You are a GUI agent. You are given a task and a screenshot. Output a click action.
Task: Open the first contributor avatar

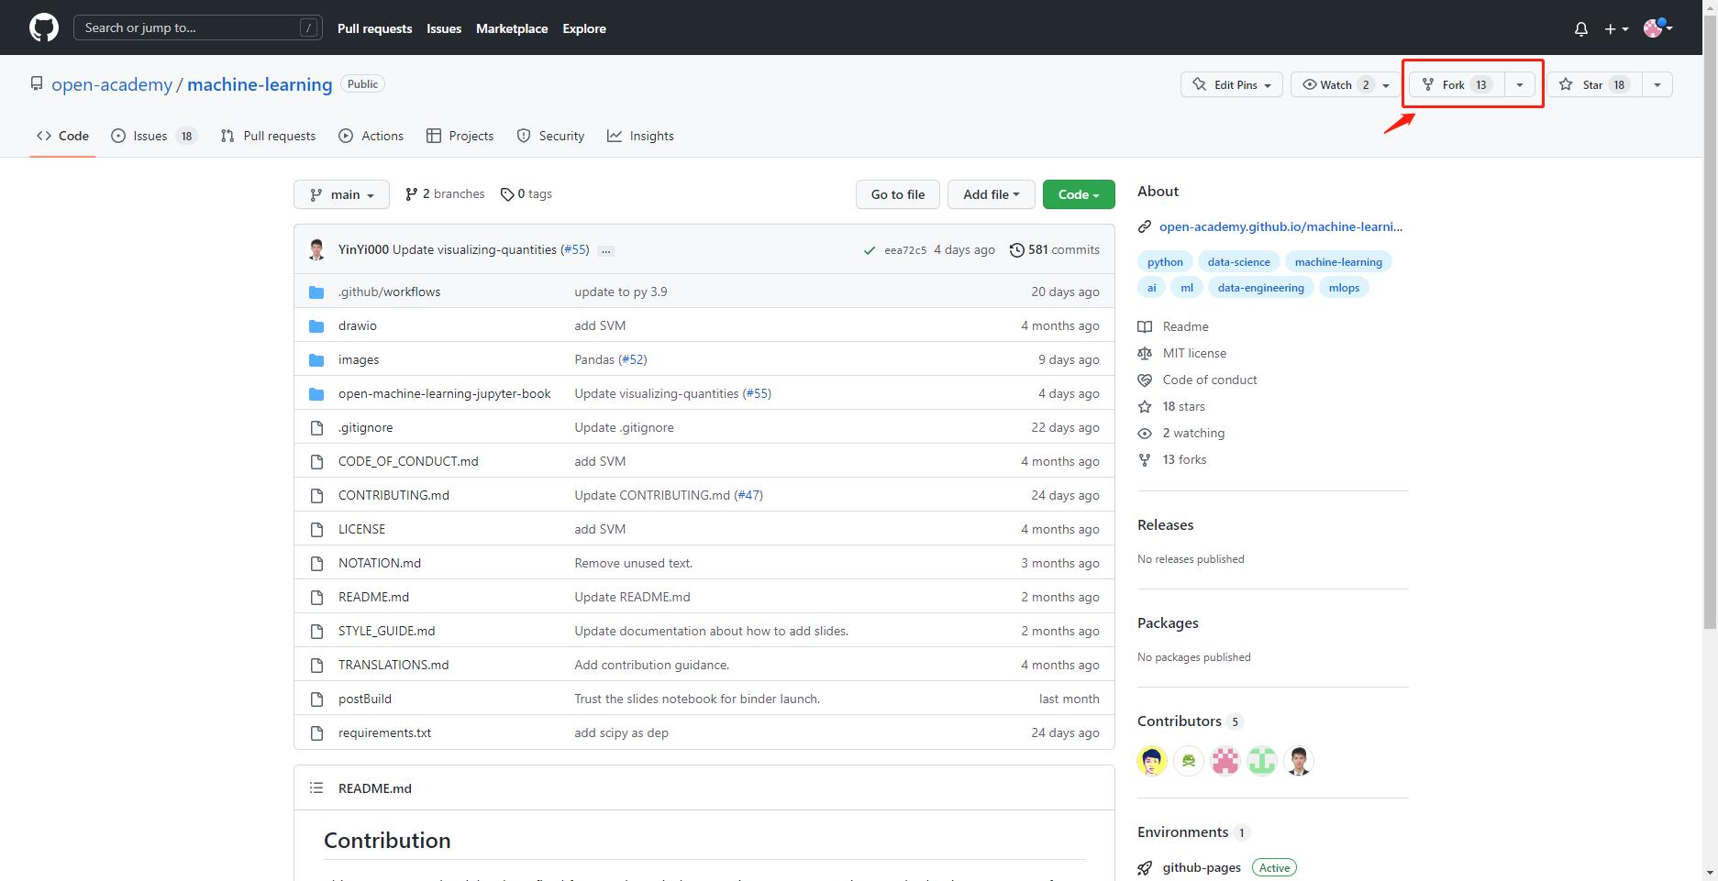[1152, 761]
